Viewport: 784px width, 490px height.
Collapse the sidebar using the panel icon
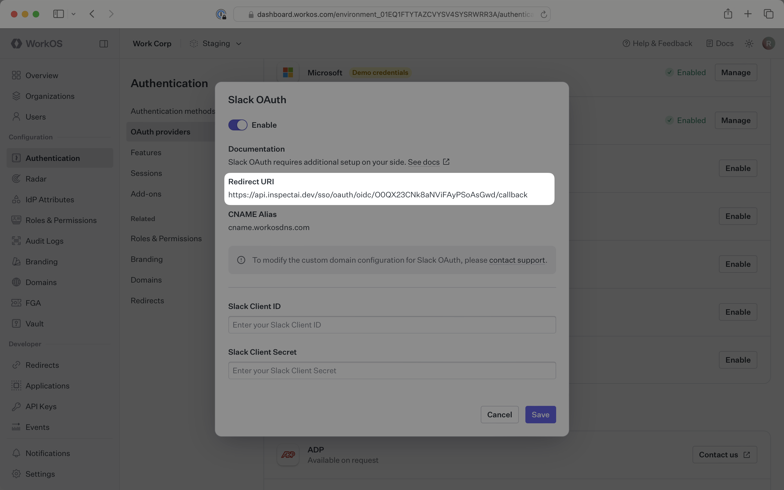point(104,44)
